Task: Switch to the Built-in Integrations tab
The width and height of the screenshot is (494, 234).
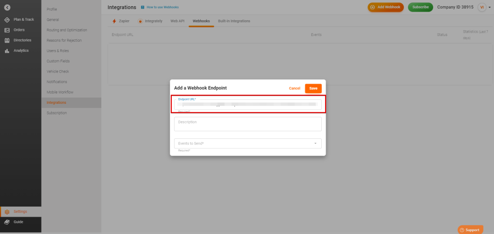Action: (234, 21)
